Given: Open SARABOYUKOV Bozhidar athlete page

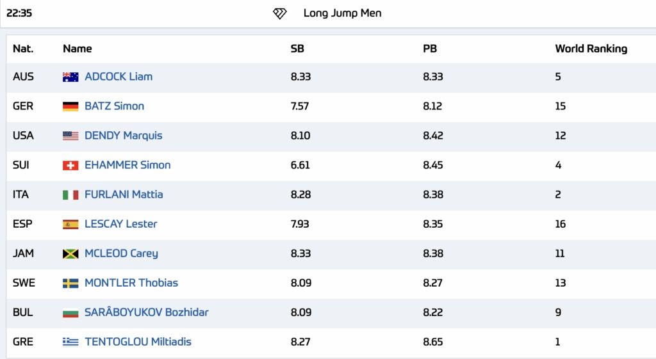Looking at the screenshot, I should 146,312.
